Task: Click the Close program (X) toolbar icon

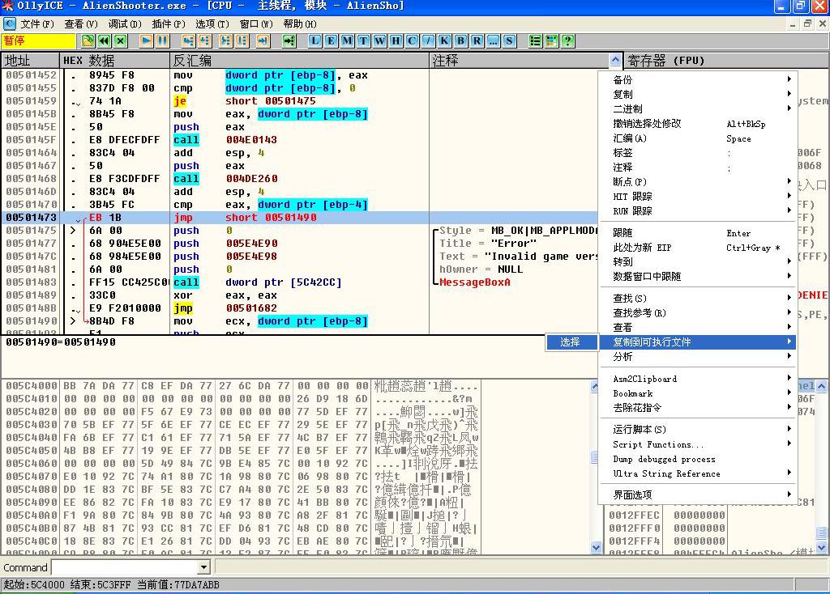Action: pyautogui.click(x=121, y=40)
